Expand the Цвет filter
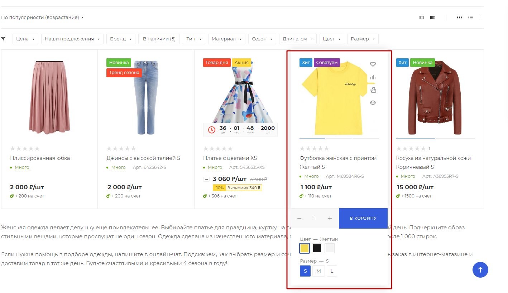Image resolution: width=508 pixels, height=293 pixels. pyautogui.click(x=332, y=39)
